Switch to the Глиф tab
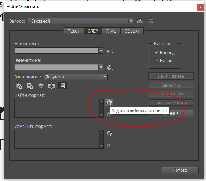This screenshot has height=181, width=206. point(111,31)
